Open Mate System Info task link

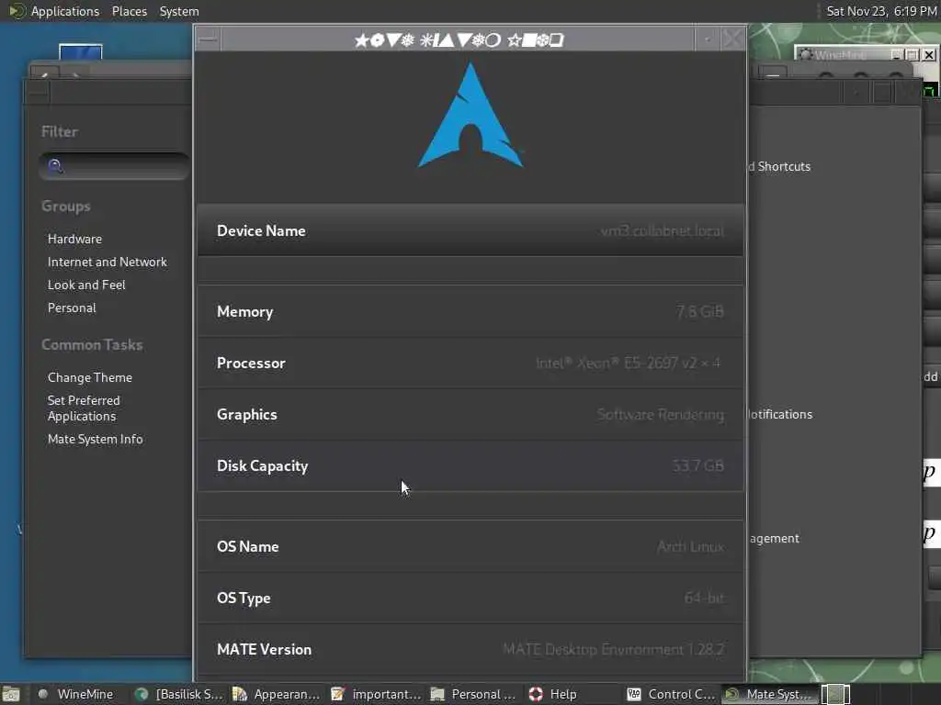[x=95, y=439]
